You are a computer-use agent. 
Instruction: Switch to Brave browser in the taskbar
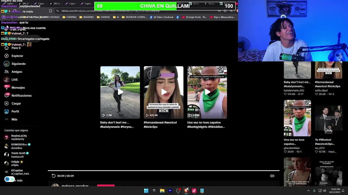pos(186,191)
